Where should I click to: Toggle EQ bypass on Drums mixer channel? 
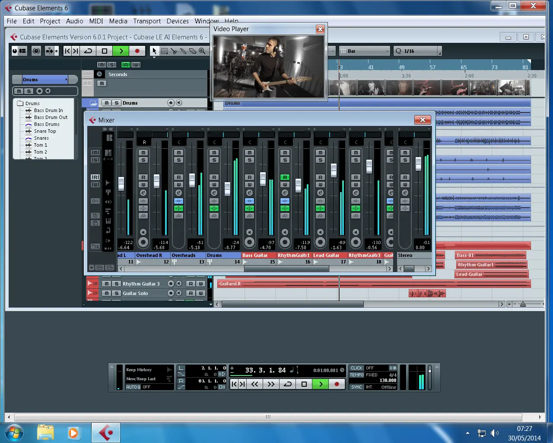pos(214,209)
